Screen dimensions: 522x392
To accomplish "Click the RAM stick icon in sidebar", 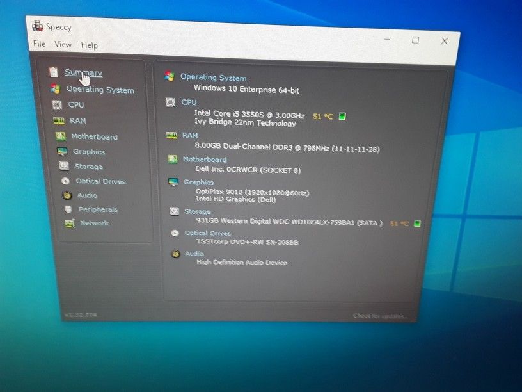I will tap(59, 120).
